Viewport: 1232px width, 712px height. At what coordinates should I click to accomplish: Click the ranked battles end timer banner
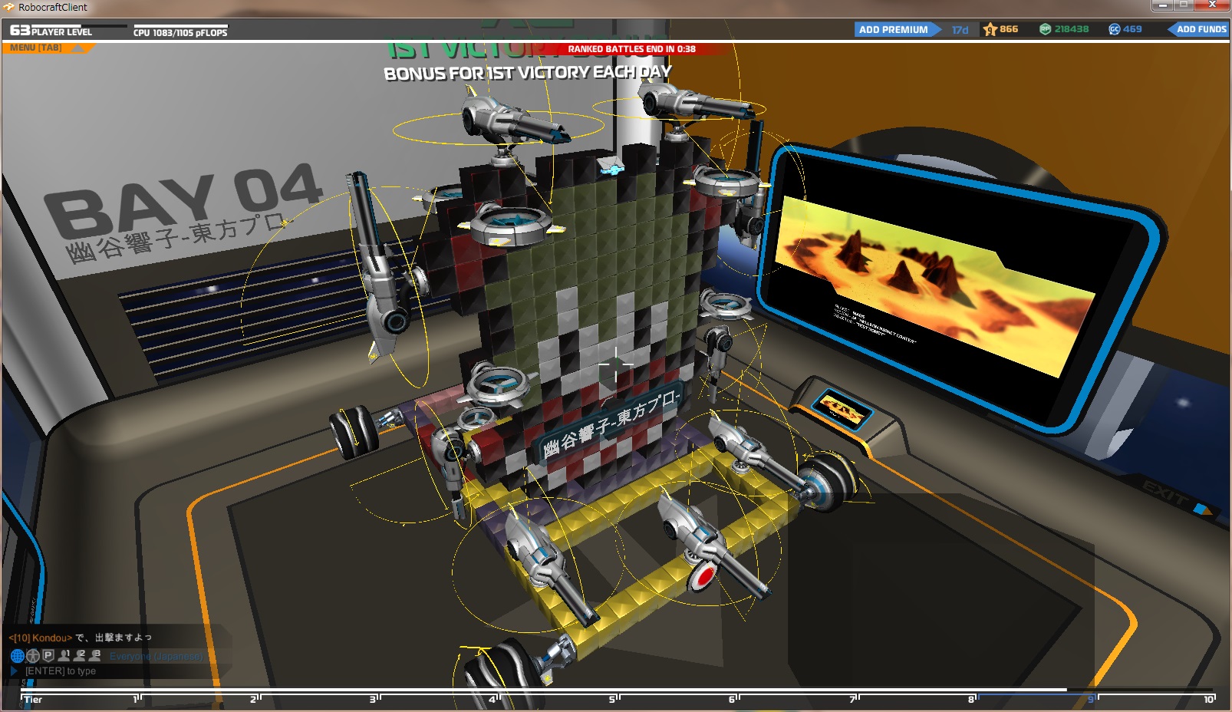pyautogui.click(x=632, y=49)
